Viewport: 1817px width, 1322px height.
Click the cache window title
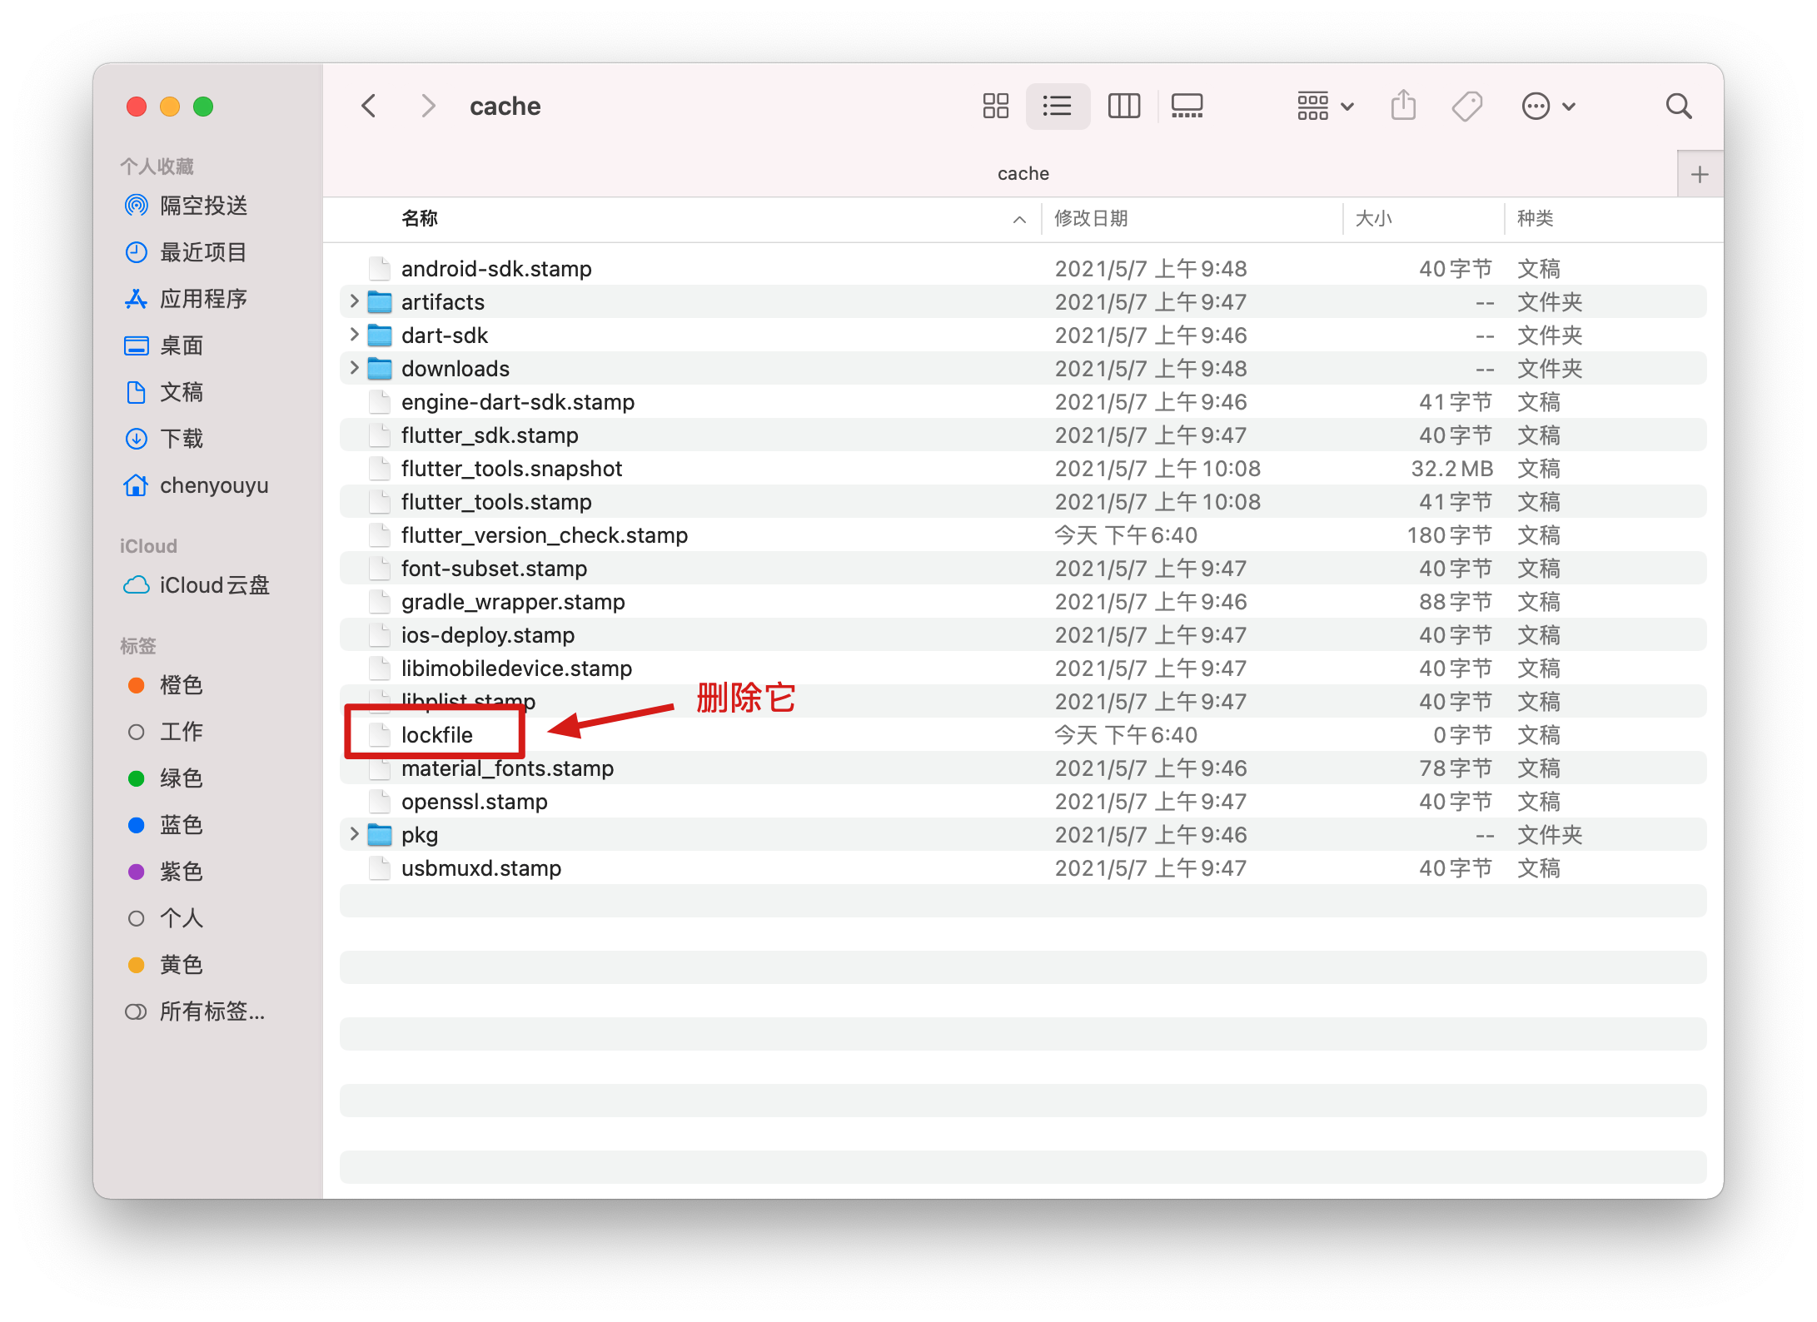click(505, 106)
